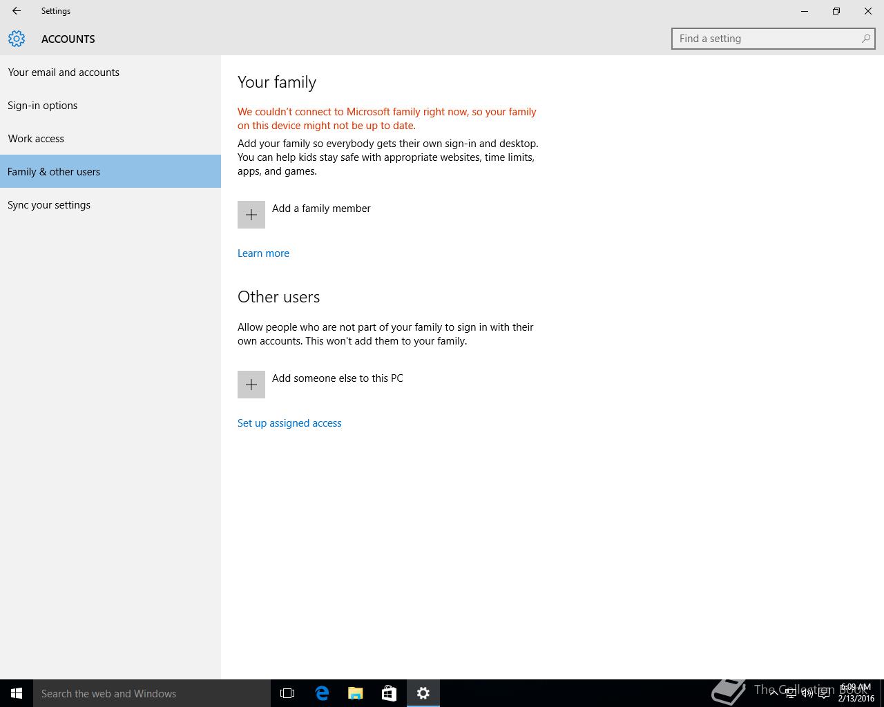The width and height of the screenshot is (884, 707).
Task: Follow the Learn more link
Action: 263,253
